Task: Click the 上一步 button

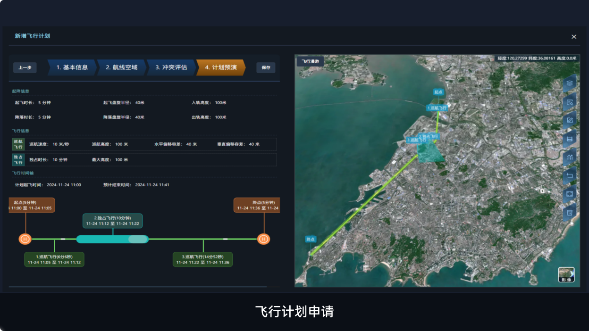Action: pos(25,67)
